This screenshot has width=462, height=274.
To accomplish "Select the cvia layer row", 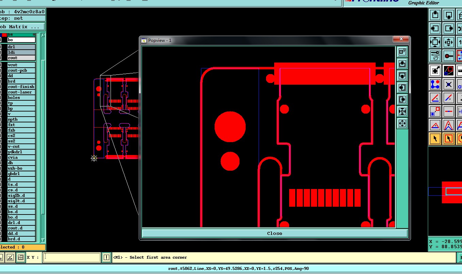I will click(x=21, y=157).
